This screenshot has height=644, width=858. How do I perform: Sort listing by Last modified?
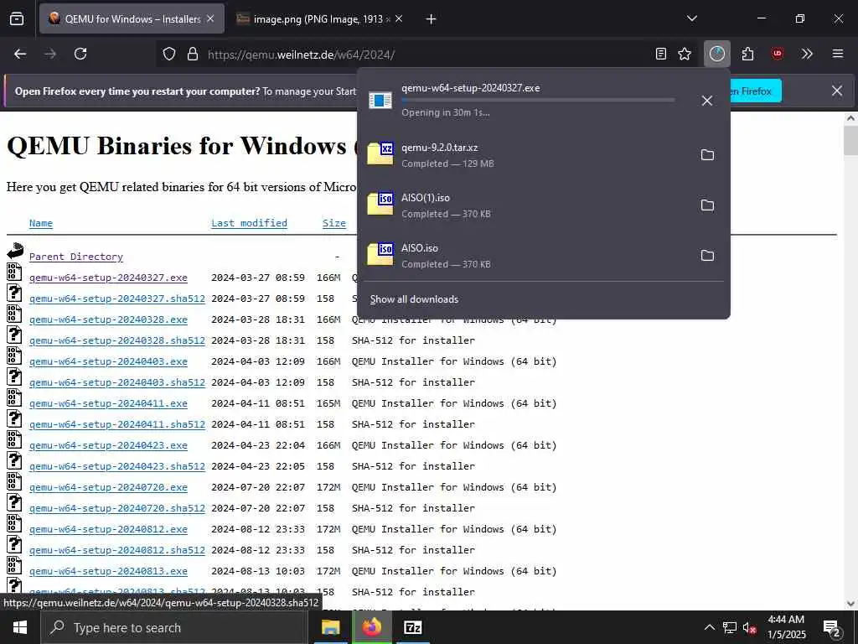249,223
